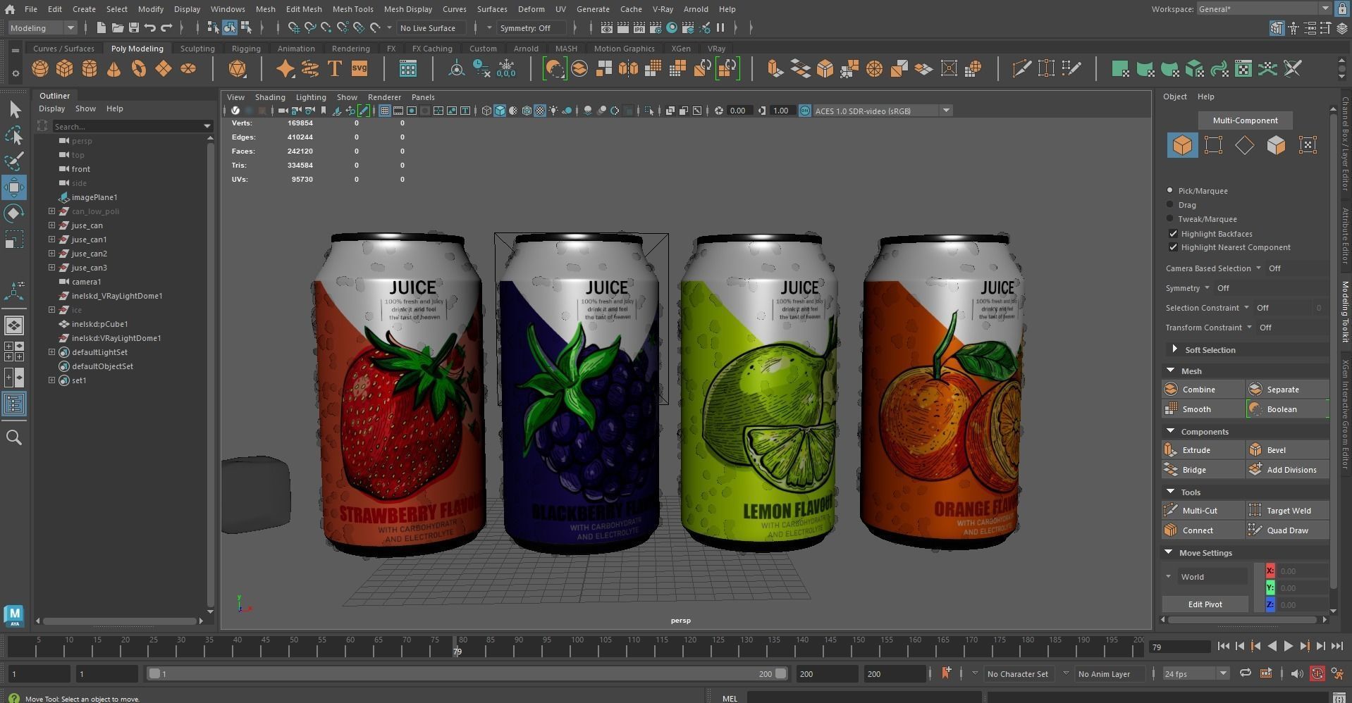The image size is (1352, 703).
Task: Open the viewport Shading menu
Action: click(x=270, y=97)
